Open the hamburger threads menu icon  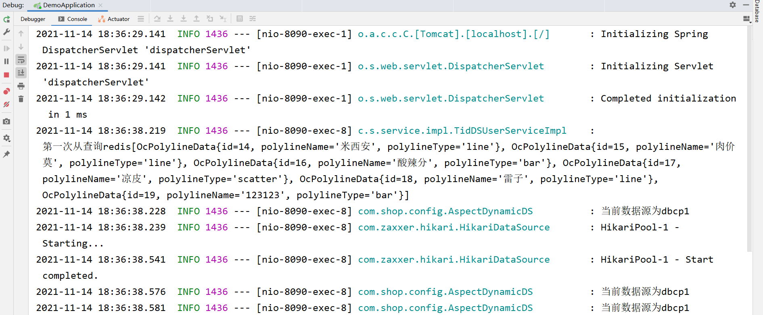click(x=141, y=19)
